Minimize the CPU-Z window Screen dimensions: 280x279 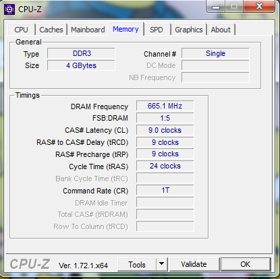click(216, 7)
